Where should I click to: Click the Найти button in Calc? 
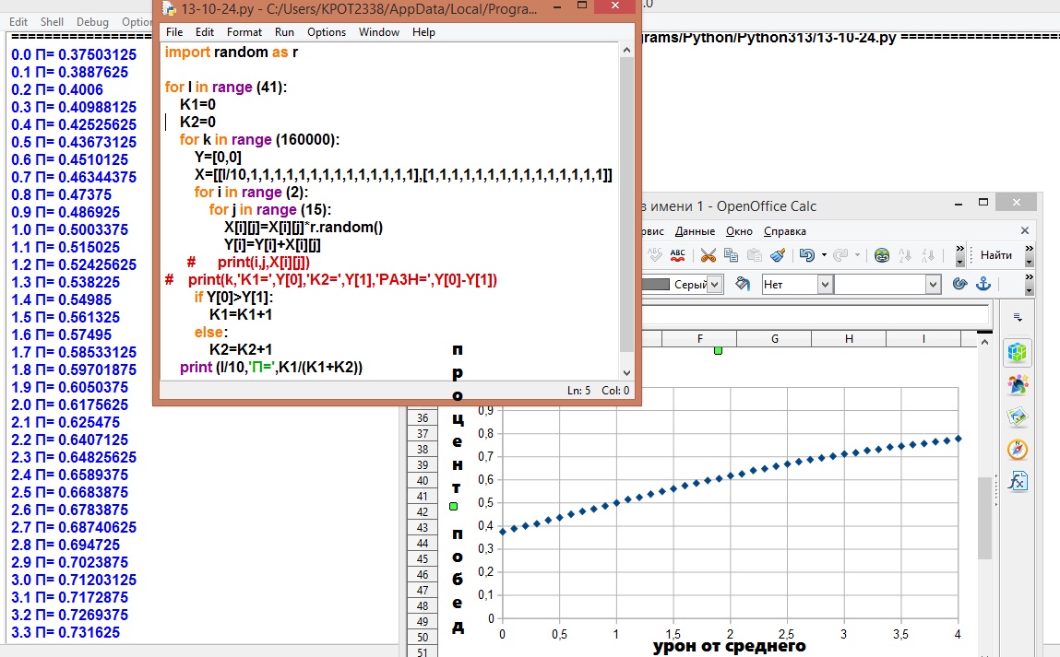(x=996, y=255)
